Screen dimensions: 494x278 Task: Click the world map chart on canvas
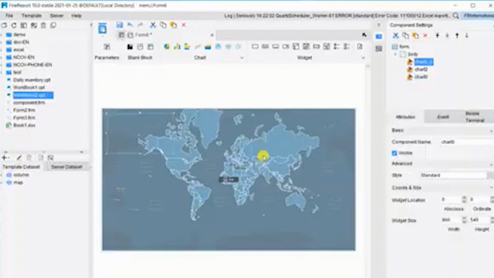click(228, 179)
